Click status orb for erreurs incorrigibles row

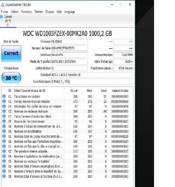point(4,166)
